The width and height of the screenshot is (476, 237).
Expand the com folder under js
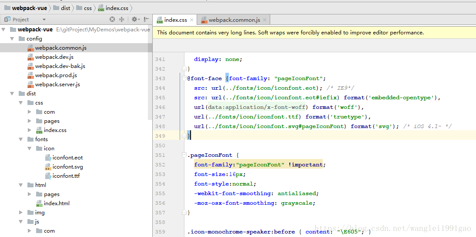[x=30, y=230]
